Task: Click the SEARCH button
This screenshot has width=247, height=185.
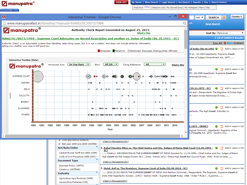Action: coord(214,17)
